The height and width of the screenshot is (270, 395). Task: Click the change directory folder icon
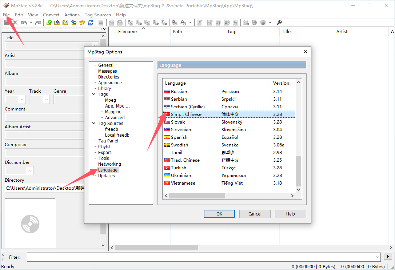tap(49, 23)
